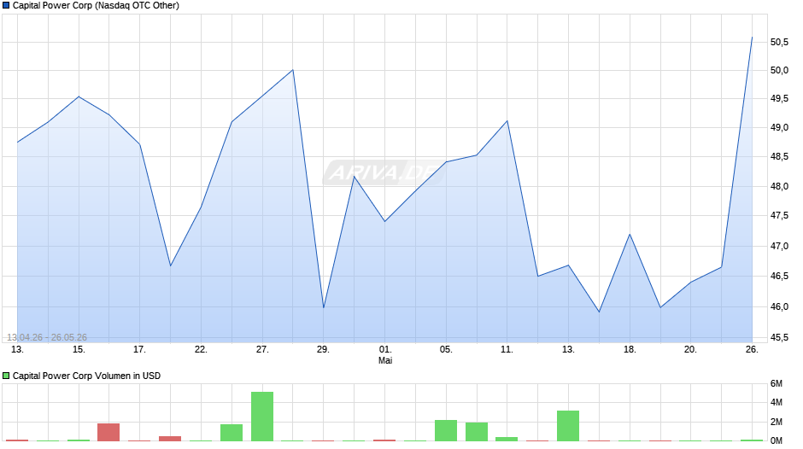Viewport: 803px width, 449px height.
Task: Click the x-axis date label '18.'
Action: pos(630,350)
